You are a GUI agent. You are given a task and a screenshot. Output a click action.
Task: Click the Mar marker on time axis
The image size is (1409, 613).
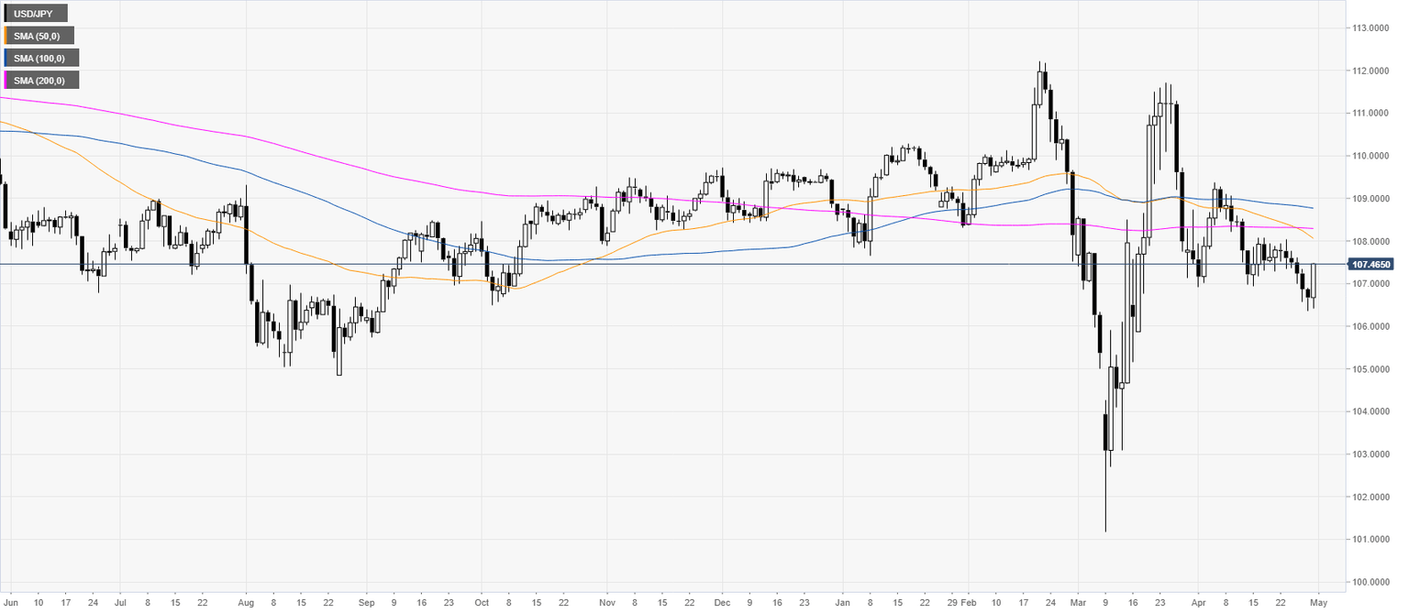pyautogui.click(x=1078, y=604)
